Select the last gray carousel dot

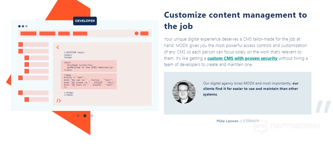[x=92, y=116]
